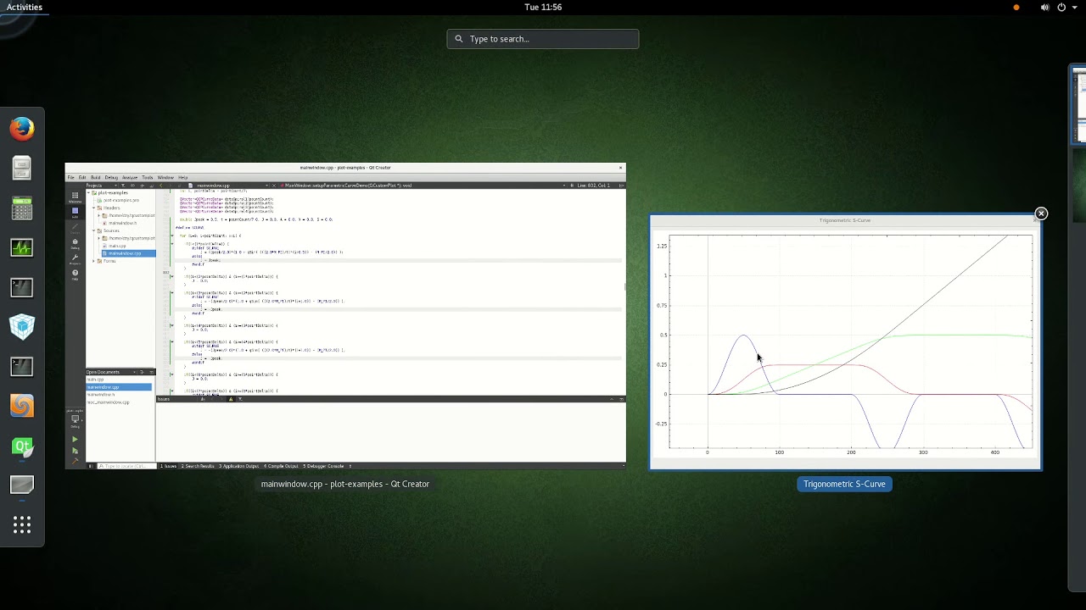Expand the Forms folder in project tree
This screenshot has width=1086, height=610.
coord(93,261)
